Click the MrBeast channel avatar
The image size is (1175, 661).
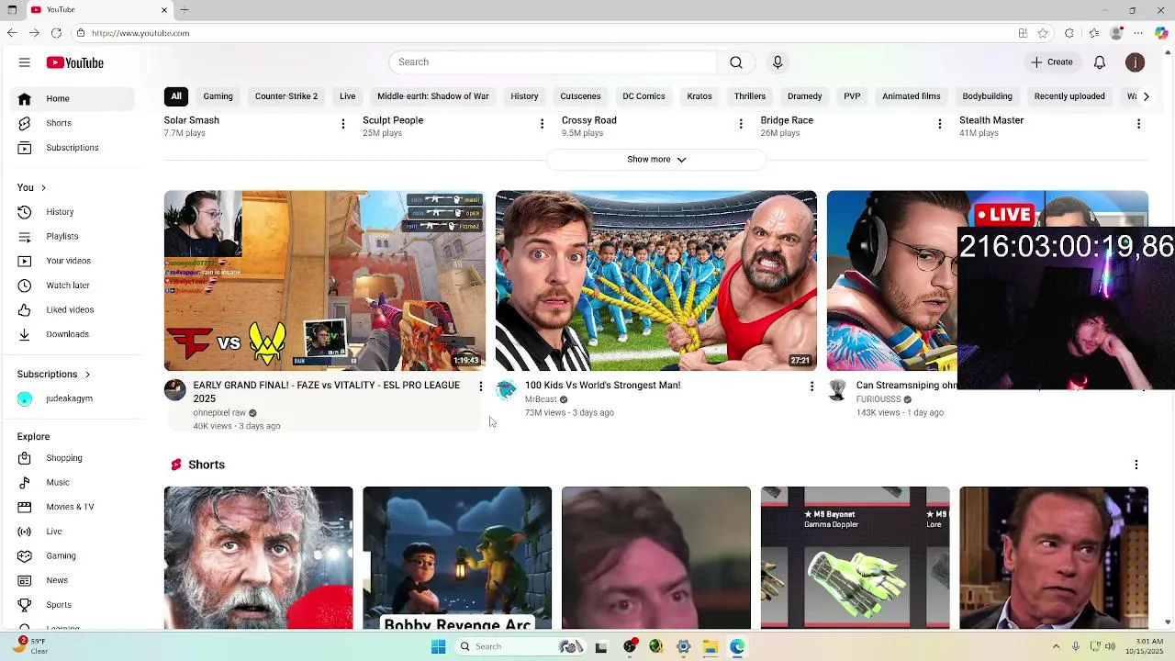coord(506,390)
